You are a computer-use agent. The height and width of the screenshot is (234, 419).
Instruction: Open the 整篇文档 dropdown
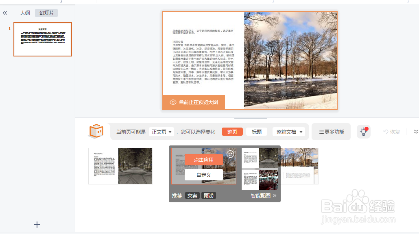[288, 132]
